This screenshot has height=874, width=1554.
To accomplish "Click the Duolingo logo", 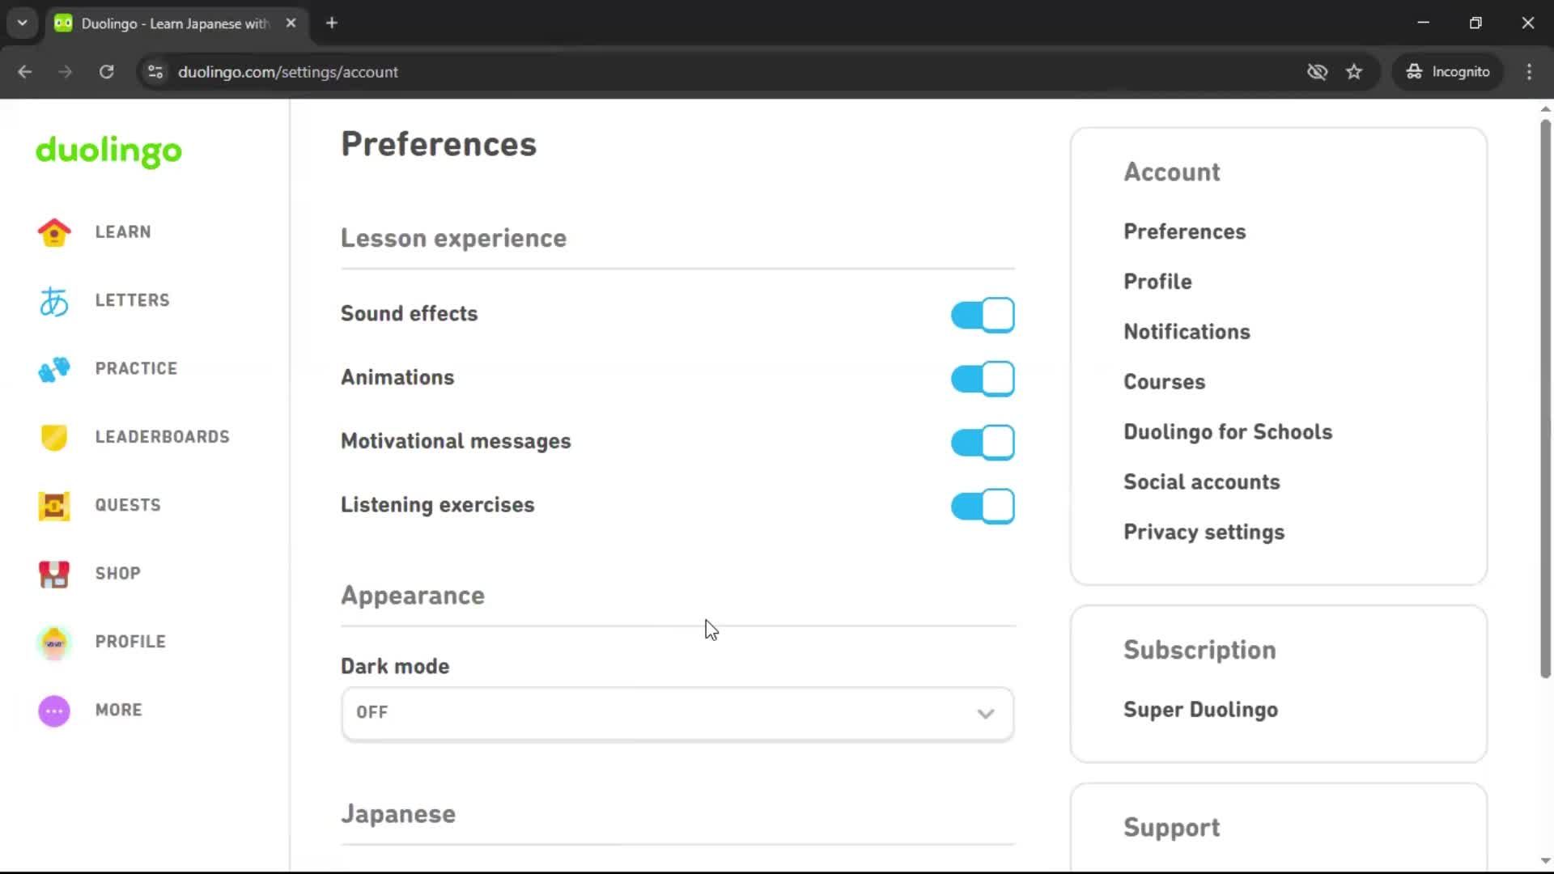I will (108, 152).
